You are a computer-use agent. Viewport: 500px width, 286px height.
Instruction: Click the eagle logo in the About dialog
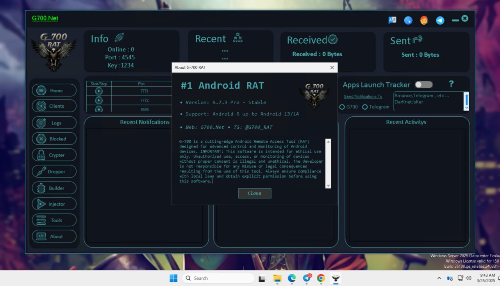point(314,96)
